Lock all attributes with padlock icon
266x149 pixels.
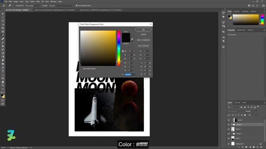[x=245, y=115]
